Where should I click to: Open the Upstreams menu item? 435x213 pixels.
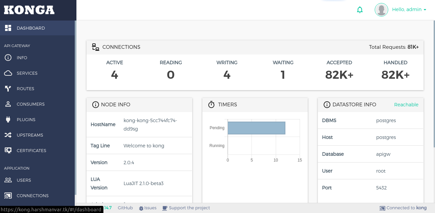coord(37,135)
